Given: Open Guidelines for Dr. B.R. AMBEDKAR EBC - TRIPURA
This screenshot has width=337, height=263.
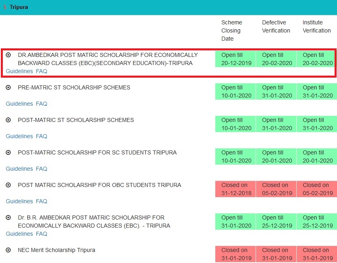Looking at the screenshot, I should pos(20,234).
